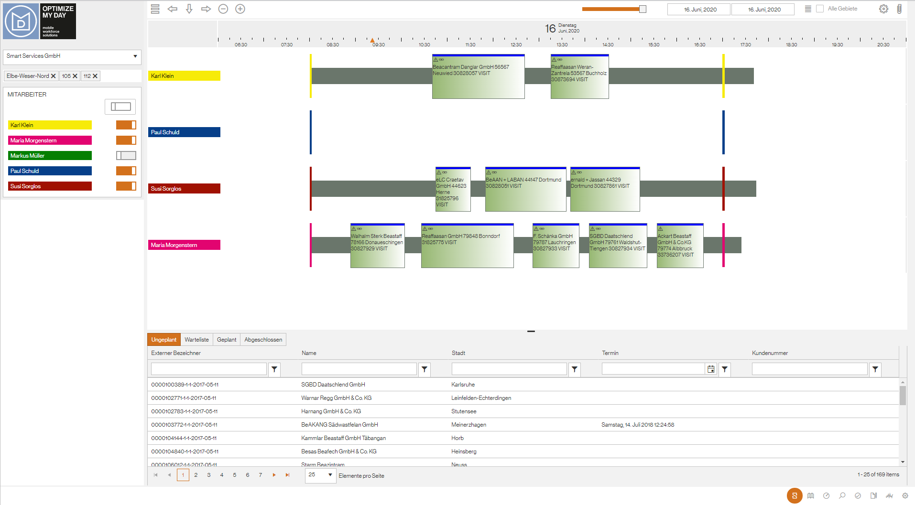Click the right arrow to go to next day
Screen dimensions: 915x505
coord(206,9)
